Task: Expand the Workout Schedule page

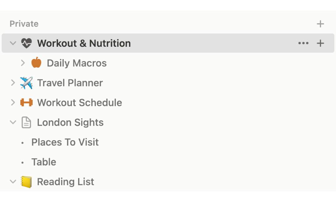Action: click(x=13, y=103)
